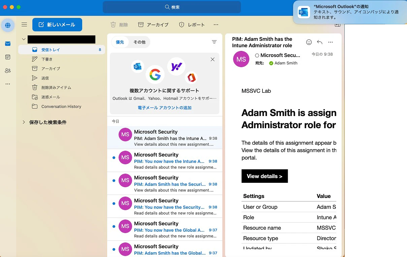Click the Resource name row in settings table
This screenshot has width=407, height=257.
tap(289, 228)
